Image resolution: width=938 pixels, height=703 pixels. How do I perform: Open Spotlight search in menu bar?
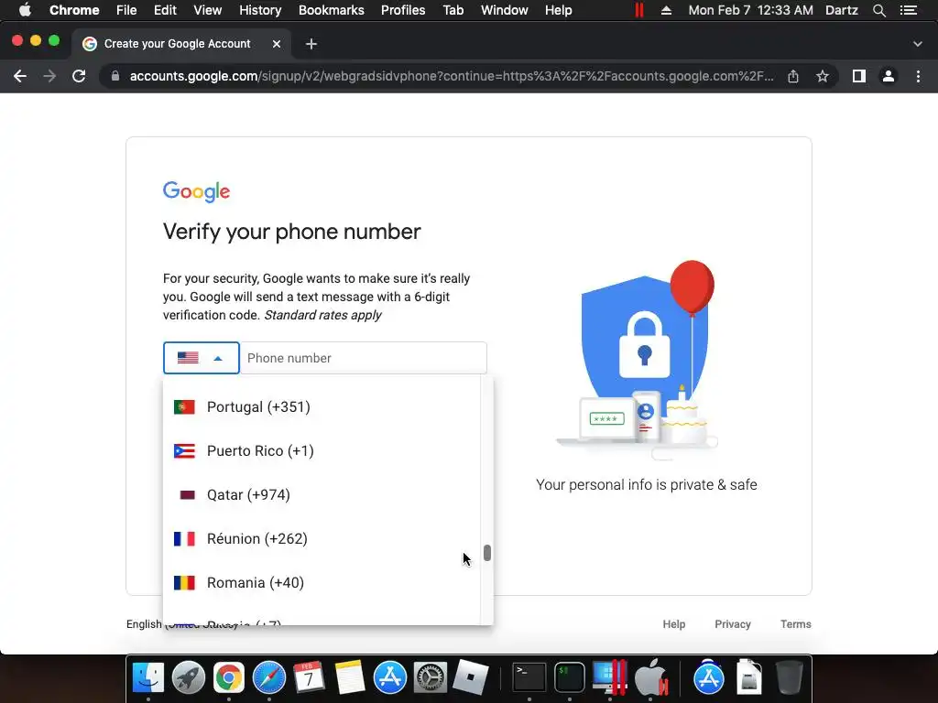tap(878, 10)
